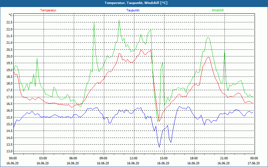Screen dimensions: 268x167
Task: Click the 22,5 y-axis value
Action: (10, 22)
